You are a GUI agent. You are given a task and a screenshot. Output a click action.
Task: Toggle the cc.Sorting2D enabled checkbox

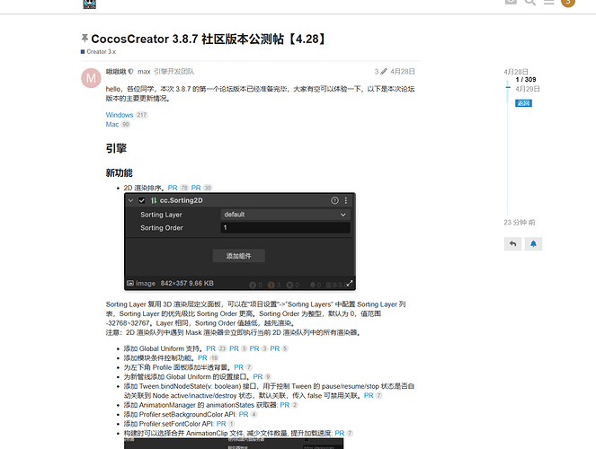coord(142,200)
